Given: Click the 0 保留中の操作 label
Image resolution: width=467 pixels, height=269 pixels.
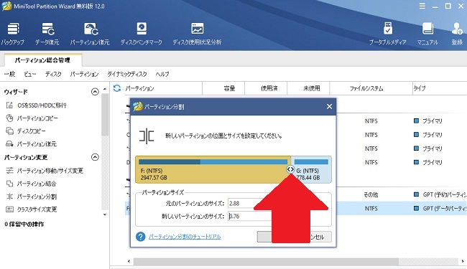Looking at the screenshot, I should pyautogui.click(x=24, y=224).
